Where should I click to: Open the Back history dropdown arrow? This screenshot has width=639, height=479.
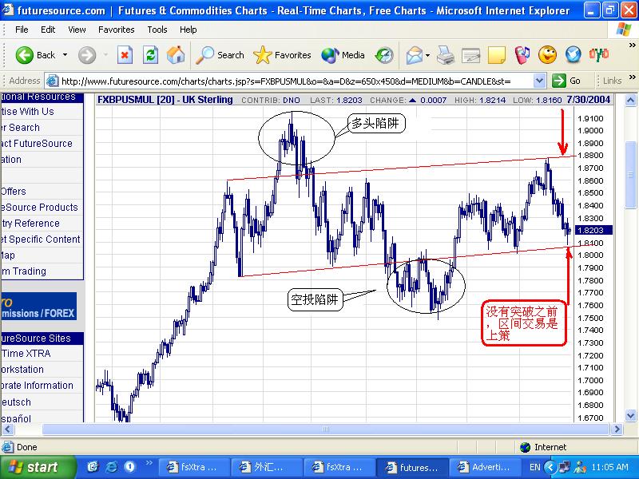point(65,54)
